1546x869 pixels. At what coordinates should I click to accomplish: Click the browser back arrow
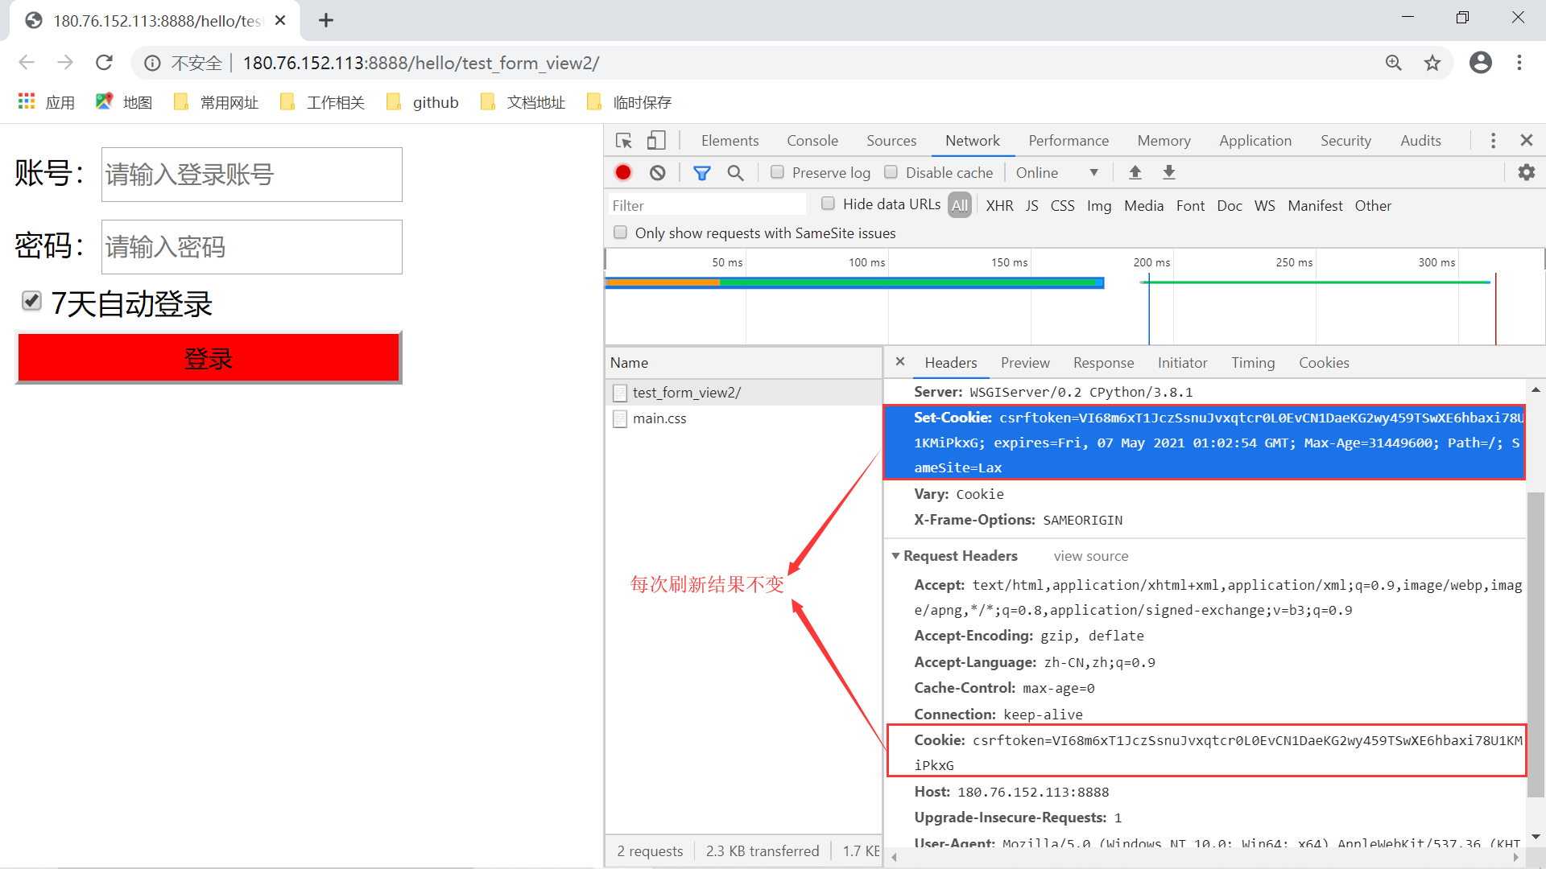pos(27,63)
